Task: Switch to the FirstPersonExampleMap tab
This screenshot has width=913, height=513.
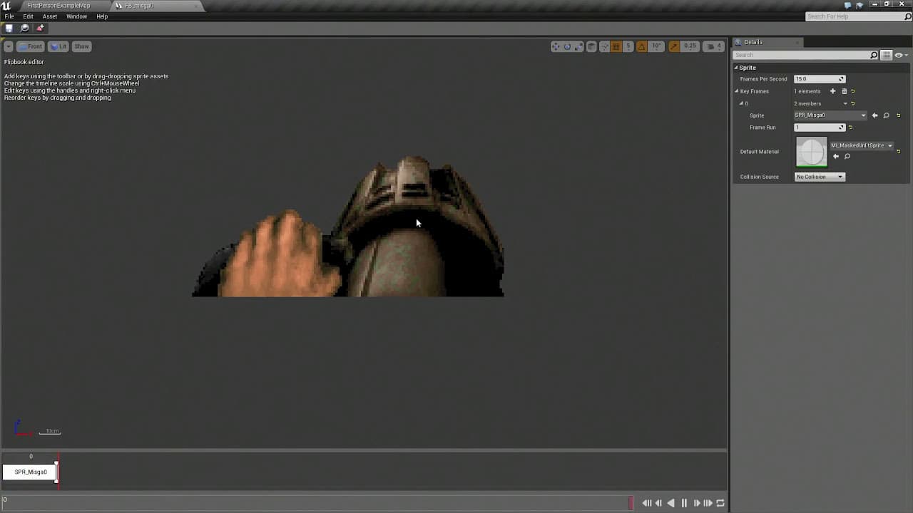Action: pyautogui.click(x=58, y=6)
